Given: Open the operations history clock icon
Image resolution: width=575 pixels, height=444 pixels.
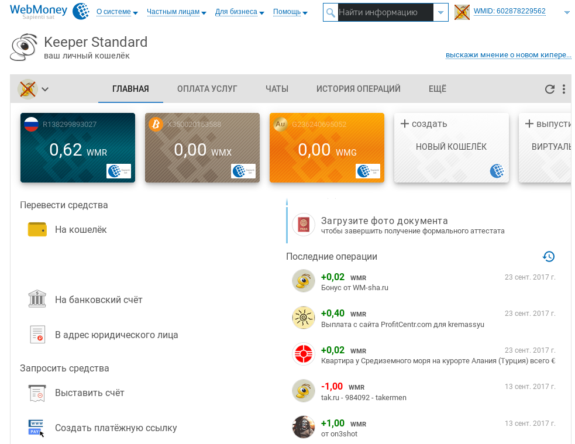Looking at the screenshot, I should click(549, 256).
